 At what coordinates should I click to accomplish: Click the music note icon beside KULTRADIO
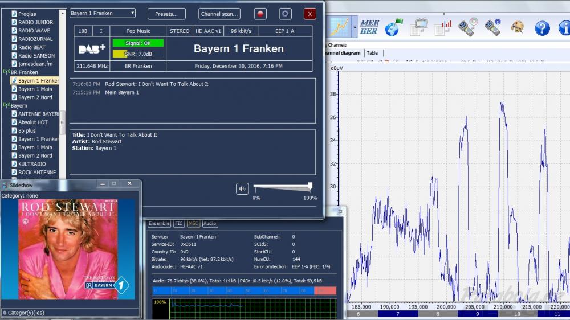pos(14,164)
